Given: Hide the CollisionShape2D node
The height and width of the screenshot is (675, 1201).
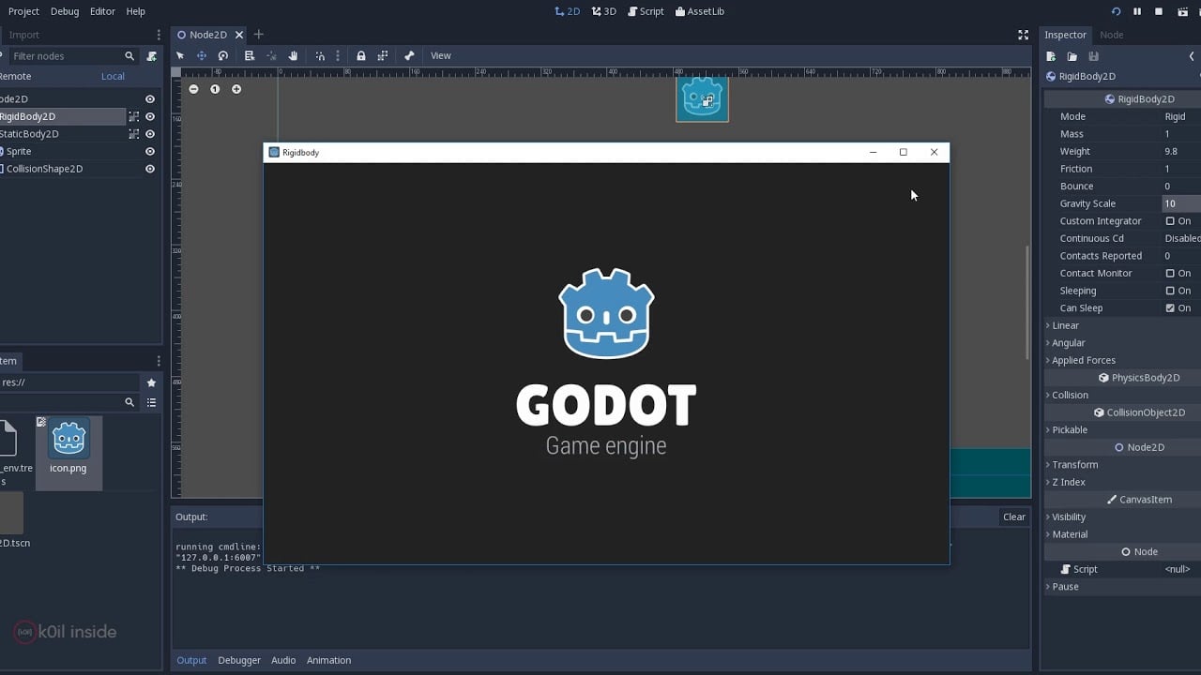Looking at the screenshot, I should coord(150,169).
